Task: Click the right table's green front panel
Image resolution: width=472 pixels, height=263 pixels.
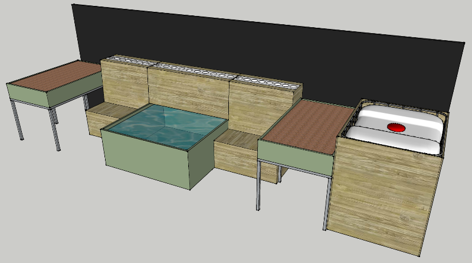Action: click(x=295, y=157)
